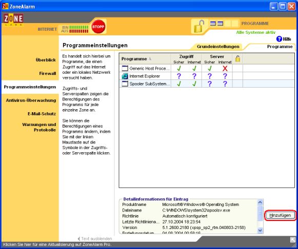This screenshot has height=249, width=298.
Task: Change Internet Explorer Zugriff Internet question mark
Action: tap(194, 76)
